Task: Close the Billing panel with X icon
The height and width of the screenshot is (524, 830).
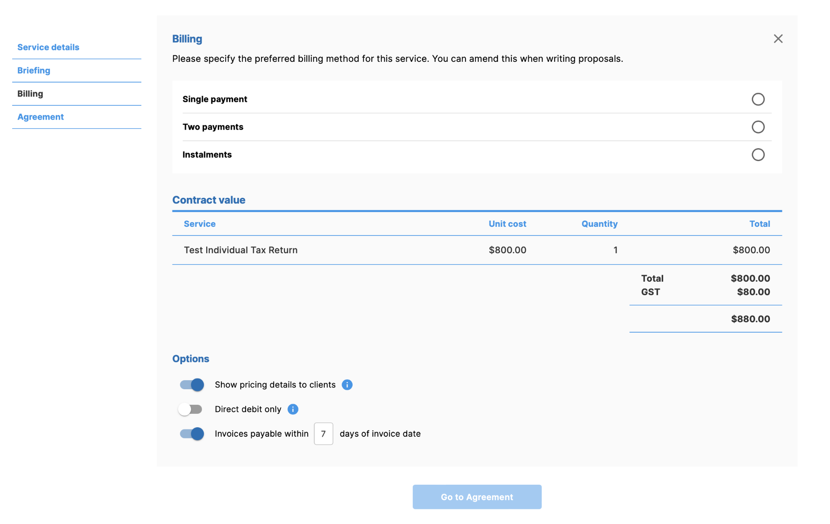Action: (x=778, y=39)
